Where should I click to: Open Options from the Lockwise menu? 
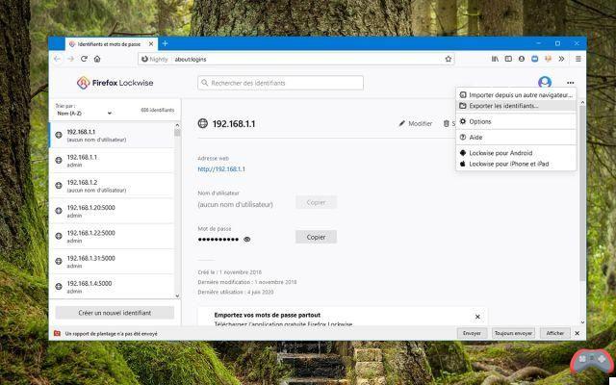click(516, 122)
